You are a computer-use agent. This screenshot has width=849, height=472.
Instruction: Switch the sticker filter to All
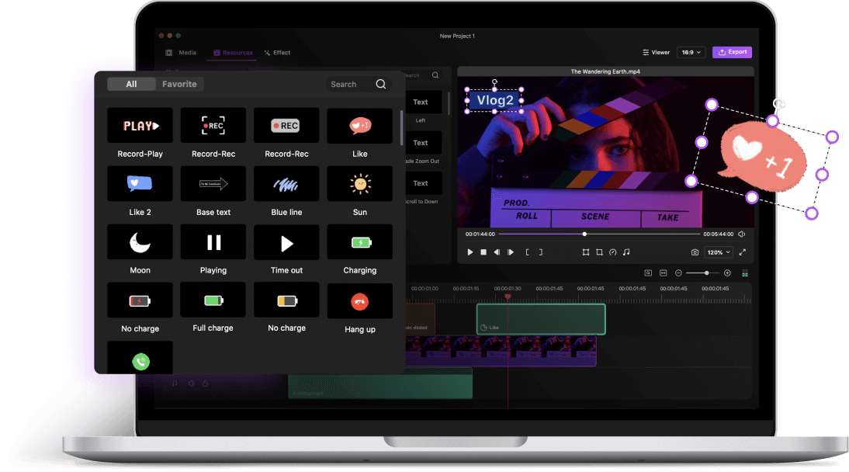point(131,84)
